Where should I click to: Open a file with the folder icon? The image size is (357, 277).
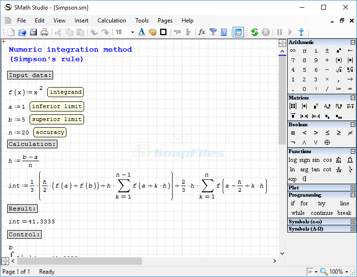[x=22, y=32]
